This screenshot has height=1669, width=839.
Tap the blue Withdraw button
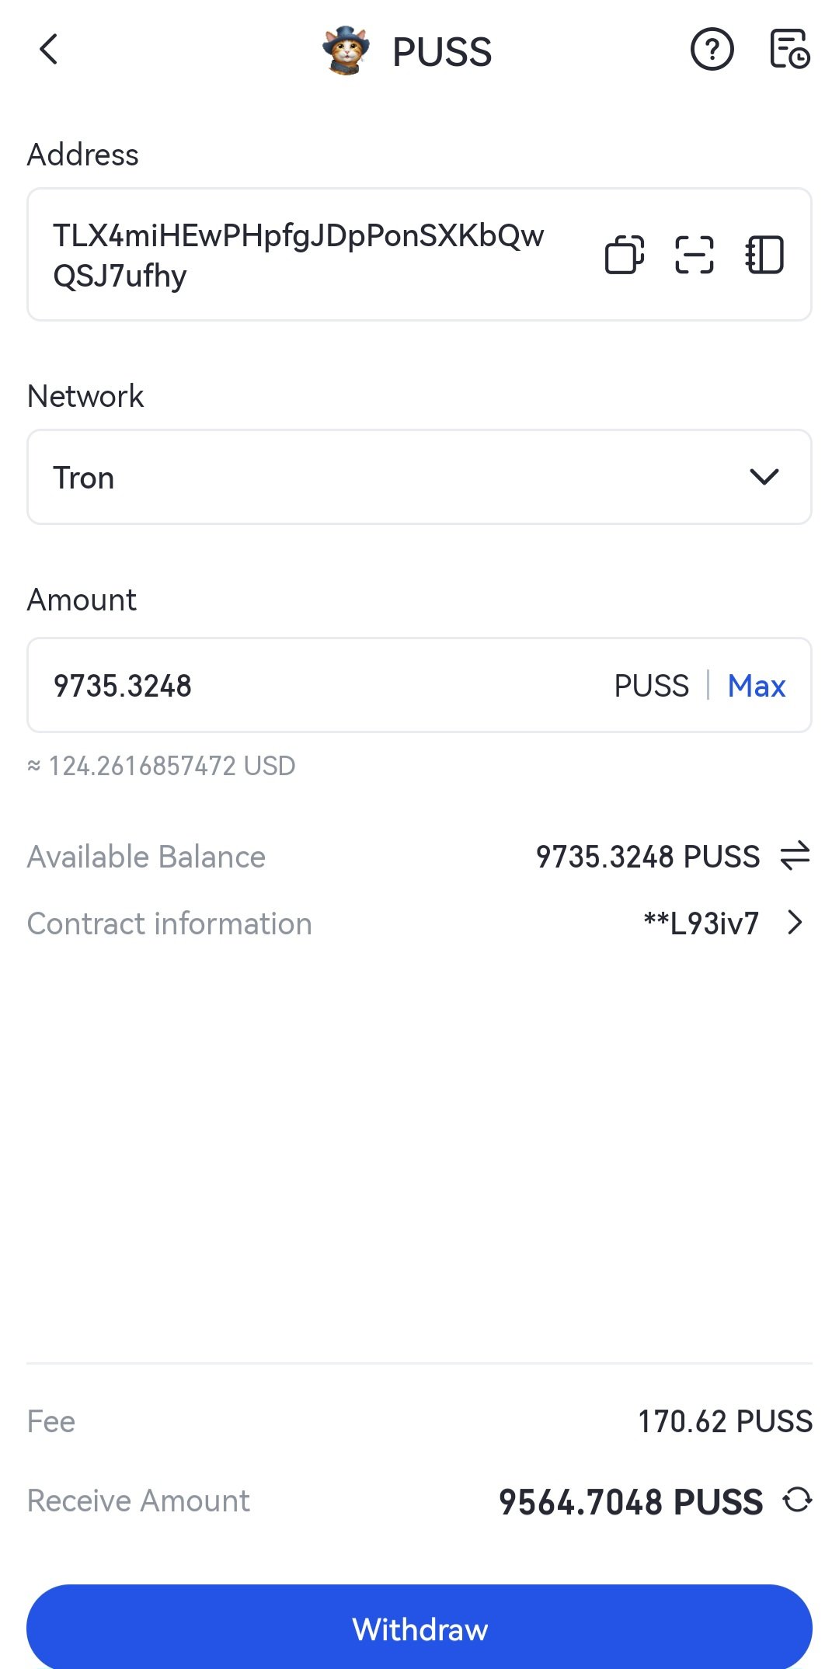click(419, 1628)
